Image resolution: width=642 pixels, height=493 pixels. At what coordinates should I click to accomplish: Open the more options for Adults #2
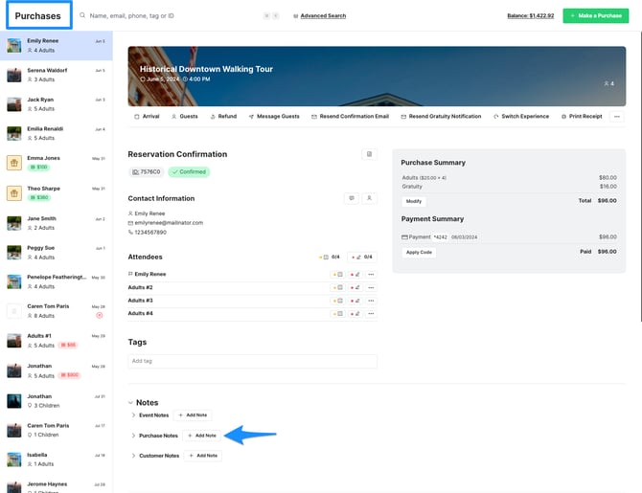371,287
